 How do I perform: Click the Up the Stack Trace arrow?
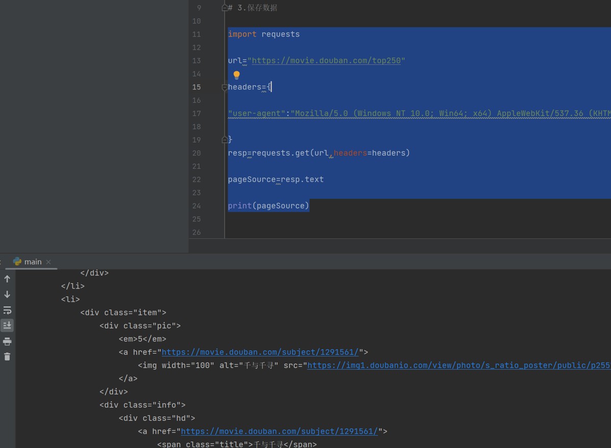7,279
